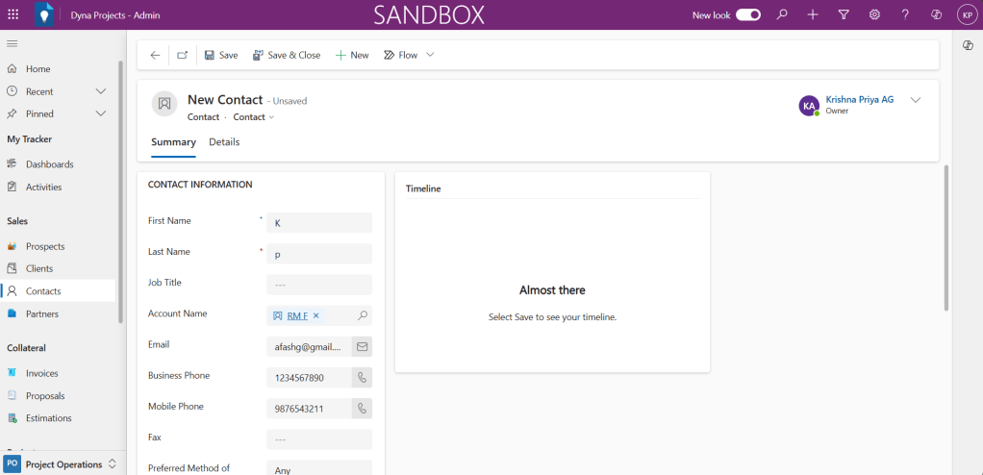
Task: Click the envelope icon in the Email field
Action: [362, 346]
